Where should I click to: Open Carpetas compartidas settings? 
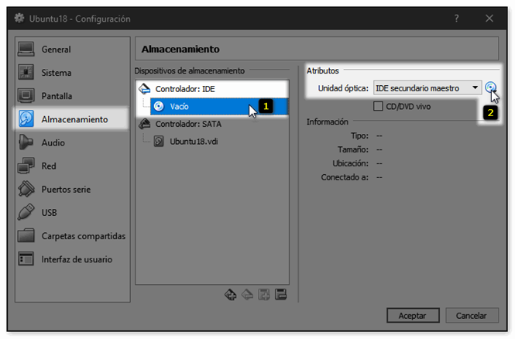click(x=72, y=236)
